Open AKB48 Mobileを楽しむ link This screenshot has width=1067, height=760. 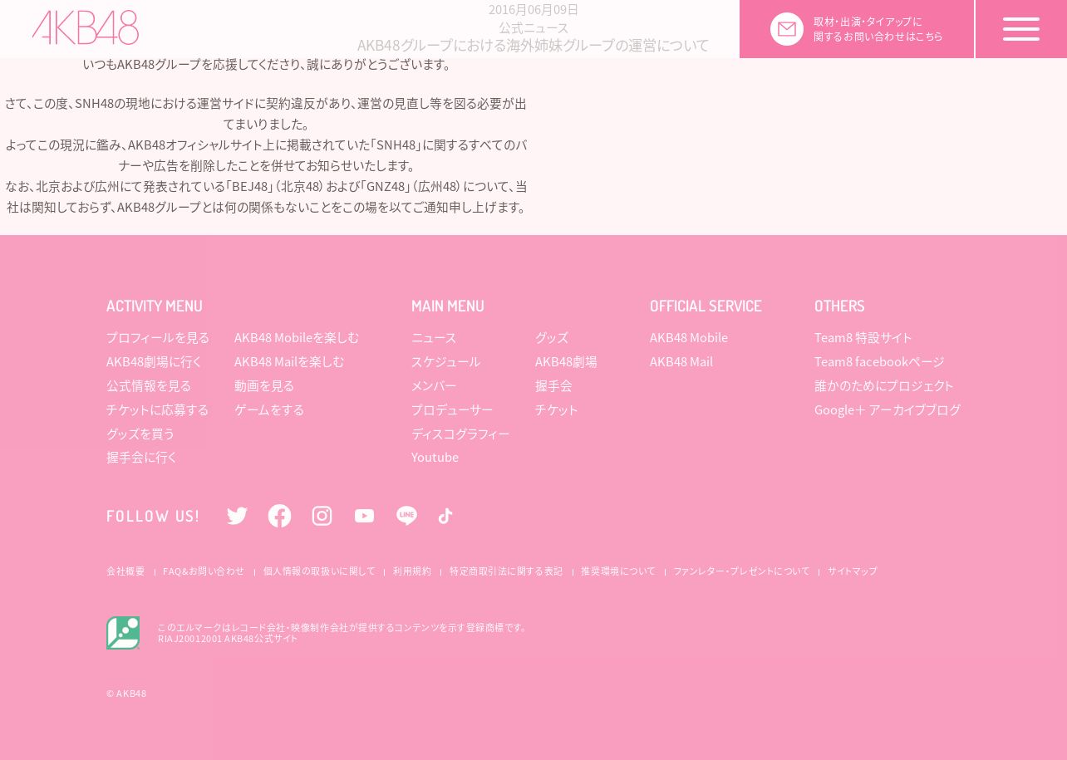(297, 337)
